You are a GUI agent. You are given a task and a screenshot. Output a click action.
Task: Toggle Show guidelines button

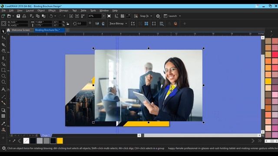pyautogui.click(x=129, y=16)
